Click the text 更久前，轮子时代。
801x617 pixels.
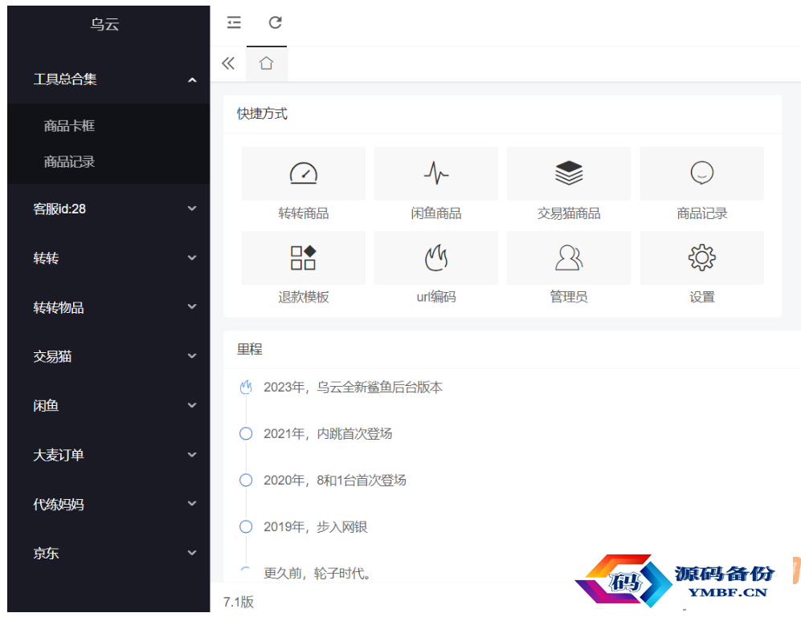point(317,573)
